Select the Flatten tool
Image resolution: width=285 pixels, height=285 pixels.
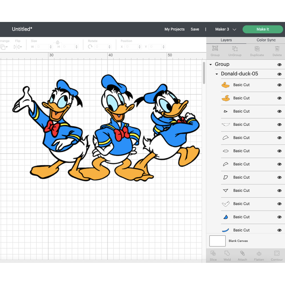(x=259, y=255)
